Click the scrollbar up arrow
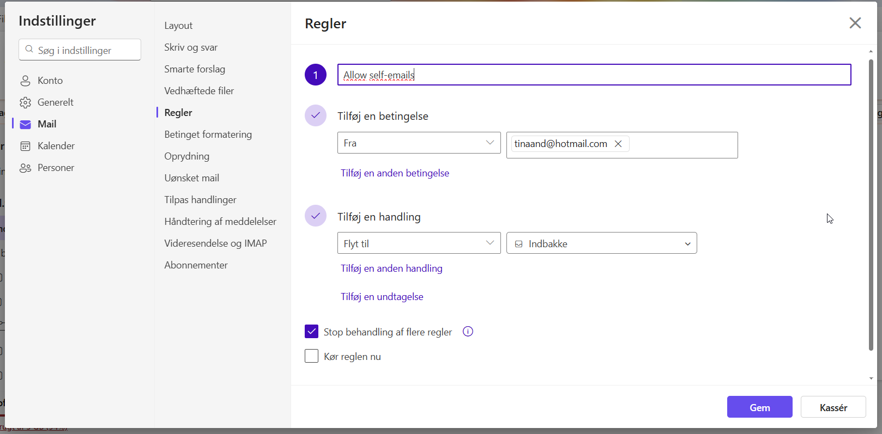Screen dimensions: 882x434 point(871,51)
